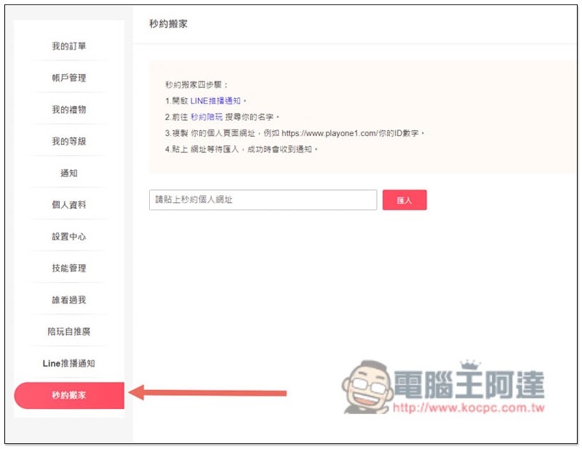This screenshot has height=449, width=582.
Task: Open 我的等級 in the sidebar
Action: click(x=69, y=141)
